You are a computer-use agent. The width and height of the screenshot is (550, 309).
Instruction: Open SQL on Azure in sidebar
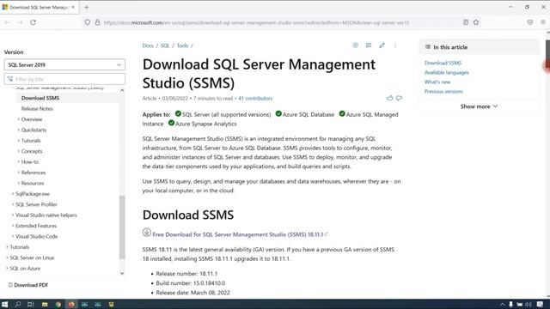click(25, 269)
